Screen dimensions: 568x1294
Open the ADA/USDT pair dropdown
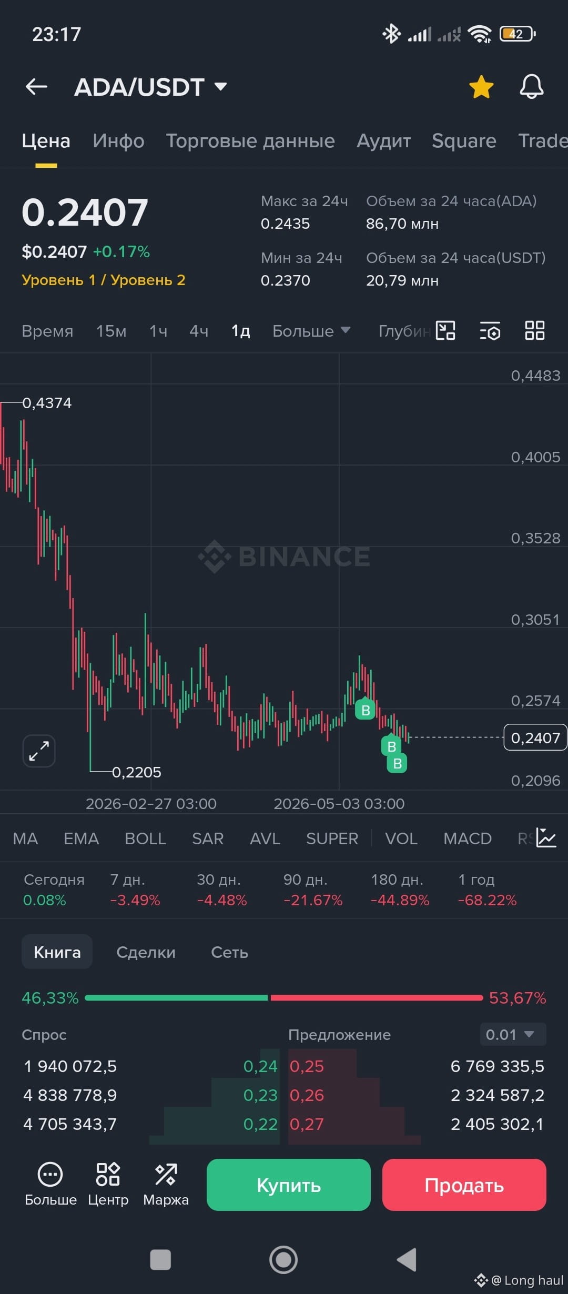pyautogui.click(x=151, y=87)
